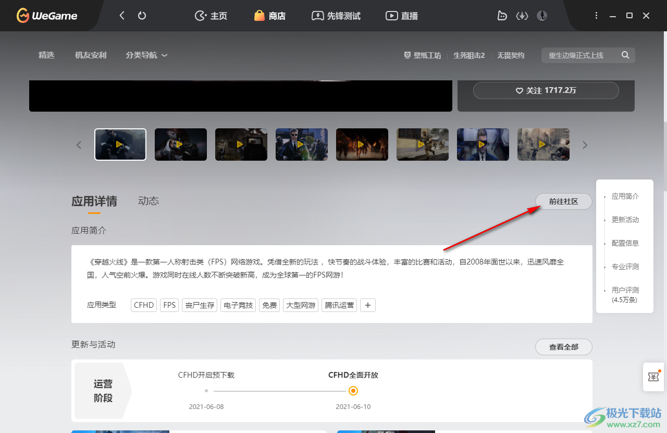667x433 pixels.
Task: Go back with the left arrow
Action: pyautogui.click(x=122, y=16)
